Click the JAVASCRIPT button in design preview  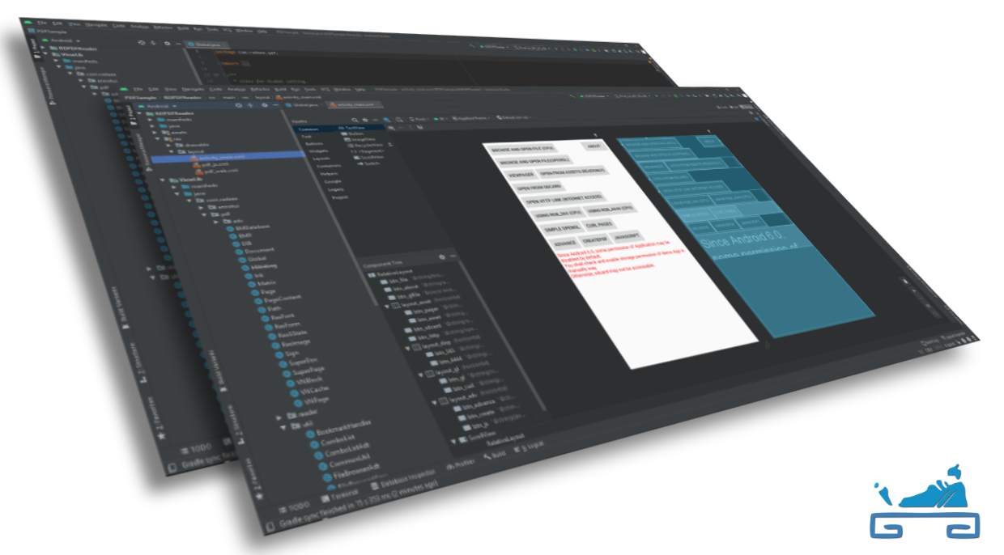pos(627,237)
